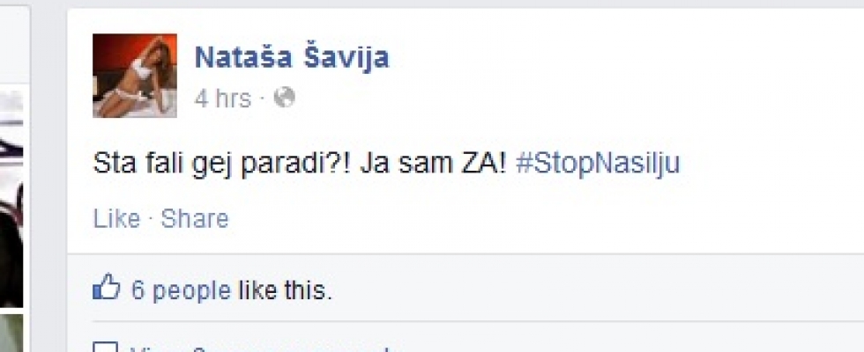Click the 'like this.' text in likes summary

pyautogui.click(x=286, y=290)
